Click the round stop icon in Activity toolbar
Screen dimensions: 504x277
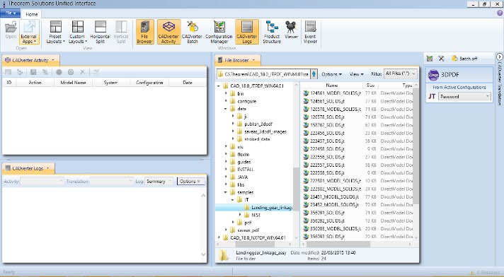tap(71, 72)
